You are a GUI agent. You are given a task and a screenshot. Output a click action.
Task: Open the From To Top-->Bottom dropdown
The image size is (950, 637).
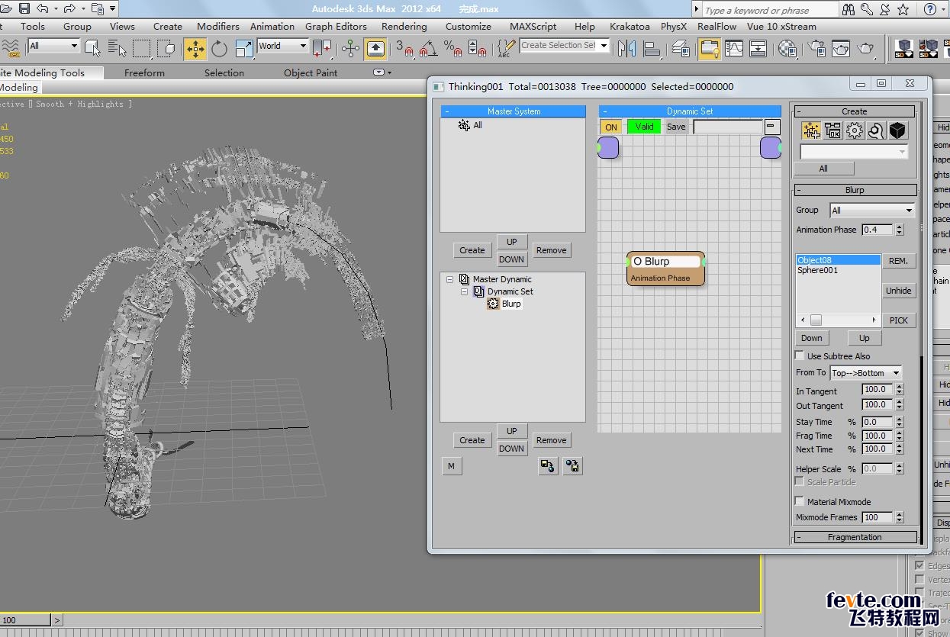point(865,373)
